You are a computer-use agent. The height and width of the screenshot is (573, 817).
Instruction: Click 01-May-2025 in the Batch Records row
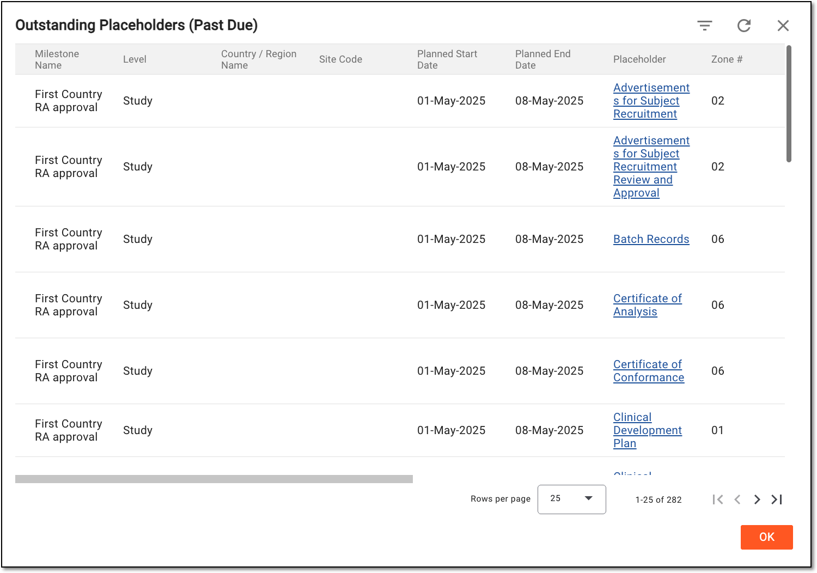451,239
